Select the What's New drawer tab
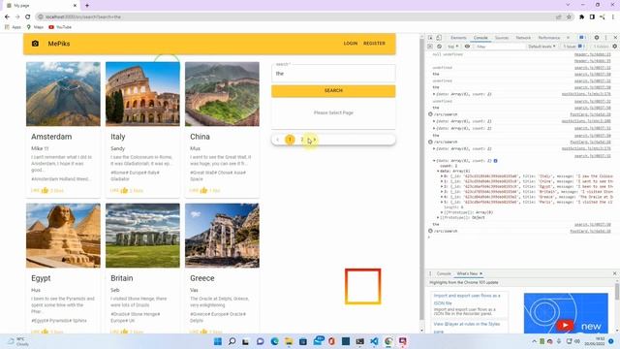The height and width of the screenshot is (349, 620). click(467, 273)
